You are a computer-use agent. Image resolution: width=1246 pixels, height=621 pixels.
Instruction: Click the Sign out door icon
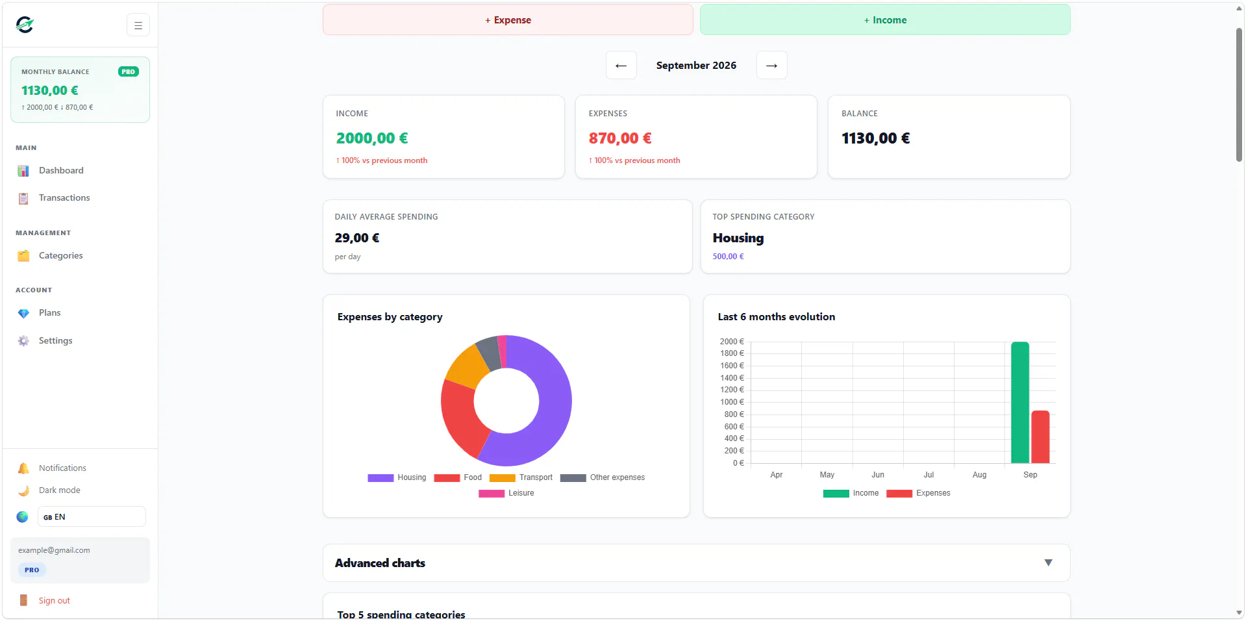(23, 601)
